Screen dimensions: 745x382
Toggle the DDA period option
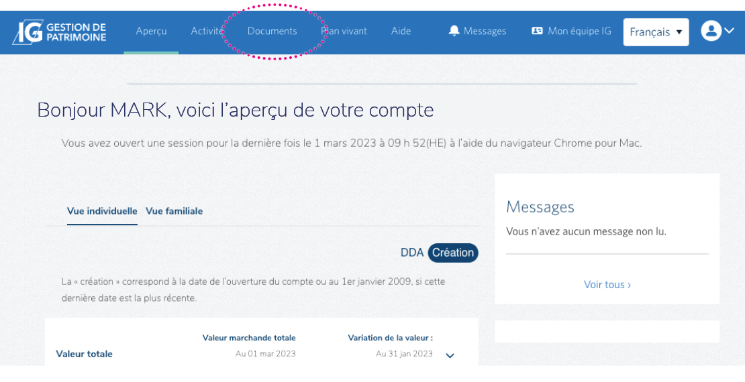pyautogui.click(x=412, y=253)
